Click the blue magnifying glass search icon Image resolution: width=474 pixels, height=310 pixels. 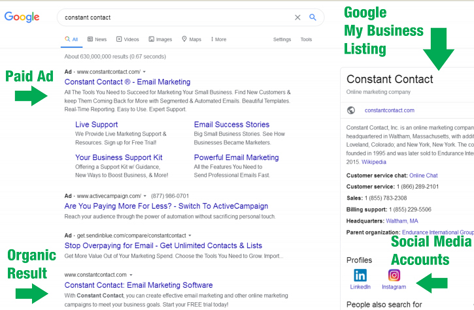[x=313, y=18]
